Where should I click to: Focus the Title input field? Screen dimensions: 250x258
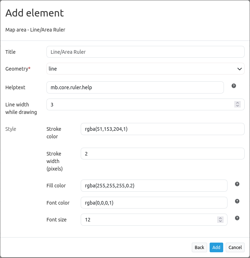pos(145,52)
